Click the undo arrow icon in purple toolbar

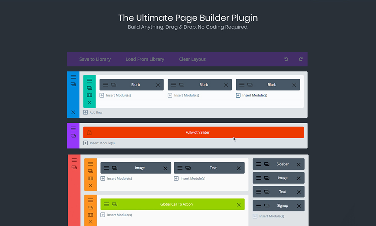pos(287,59)
